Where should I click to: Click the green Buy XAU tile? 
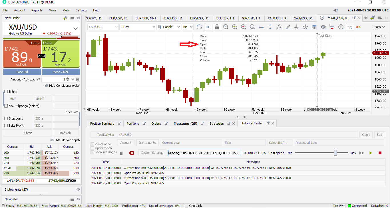coord(61,54)
